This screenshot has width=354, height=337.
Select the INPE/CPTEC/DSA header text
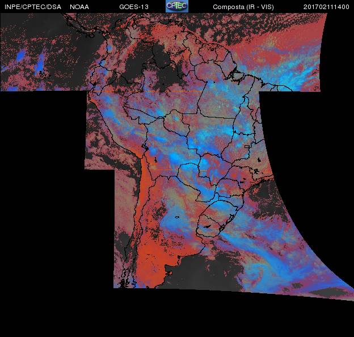coord(33,7)
